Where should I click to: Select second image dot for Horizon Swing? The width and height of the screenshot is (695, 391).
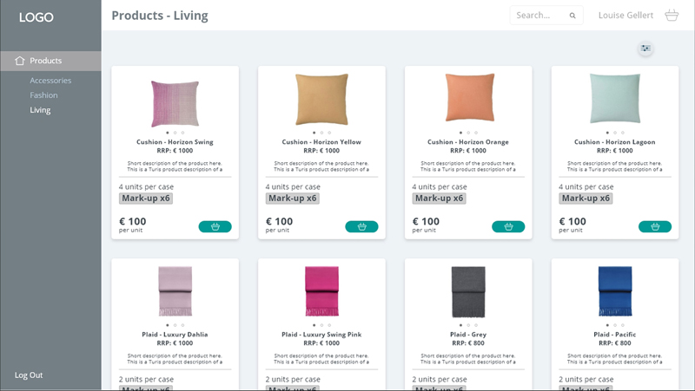click(175, 133)
